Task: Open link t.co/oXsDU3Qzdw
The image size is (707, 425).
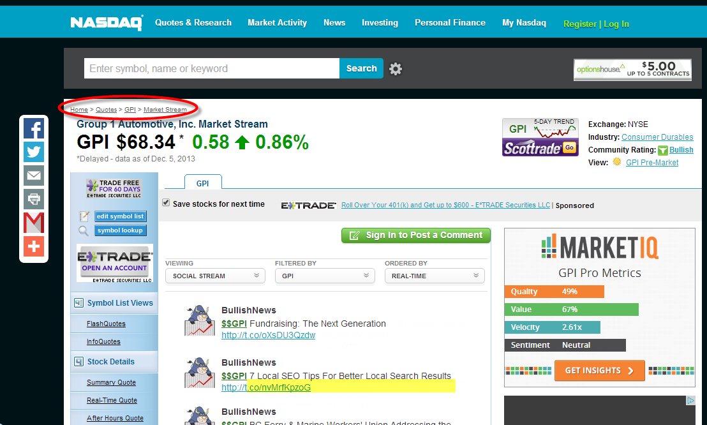Action: [x=268, y=335]
